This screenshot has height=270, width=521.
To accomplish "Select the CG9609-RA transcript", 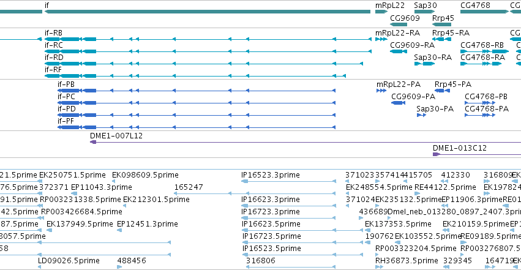I will click(399, 51).
